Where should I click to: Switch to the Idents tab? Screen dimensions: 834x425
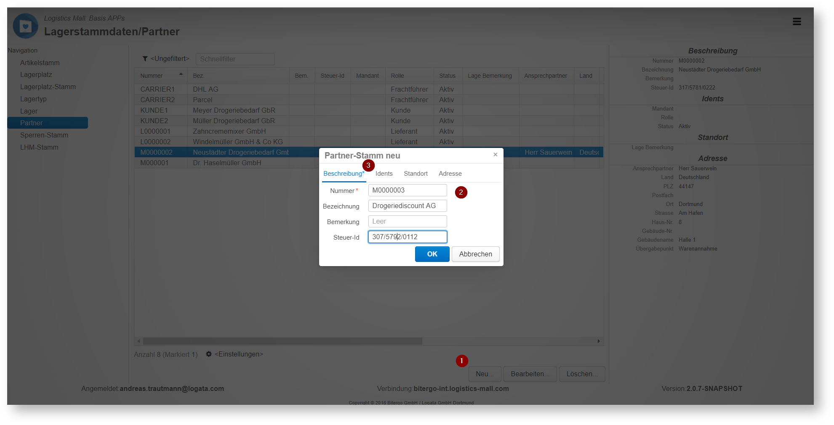click(x=384, y=174)
